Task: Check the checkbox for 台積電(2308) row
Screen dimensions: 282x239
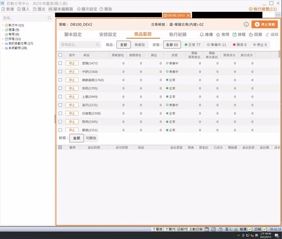Action: pyautogui.click(x=60, y=113)
